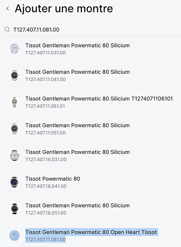Viewport: 181px width, 247px height.
Task: Click the reference number T127.407.16.031.00
Action: click(x=46, y=159)
